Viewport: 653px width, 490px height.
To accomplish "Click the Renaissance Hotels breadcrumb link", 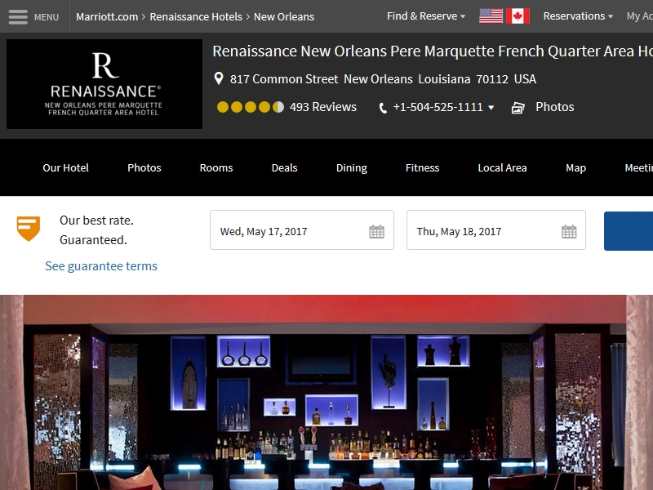I will tap(196, 16).
